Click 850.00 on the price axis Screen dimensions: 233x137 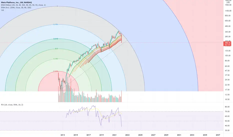pos(228,15)
